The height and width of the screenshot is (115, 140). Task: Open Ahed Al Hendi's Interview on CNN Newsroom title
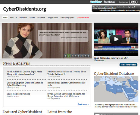click(111, 59)
